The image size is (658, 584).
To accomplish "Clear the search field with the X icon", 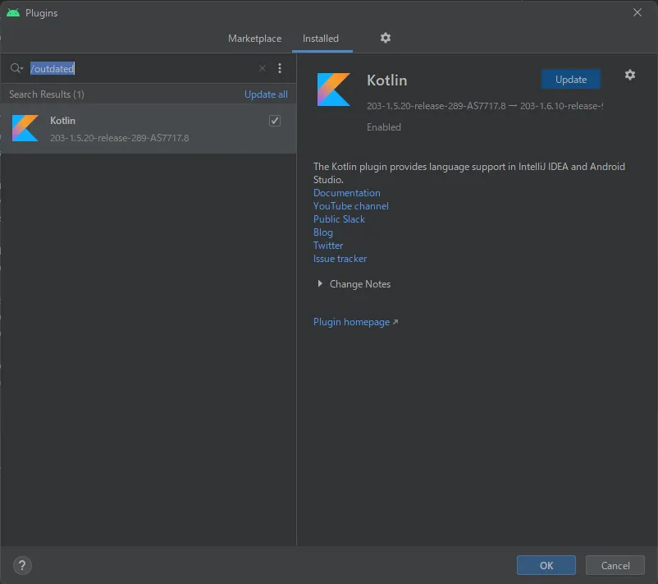I will click(263, 69).
